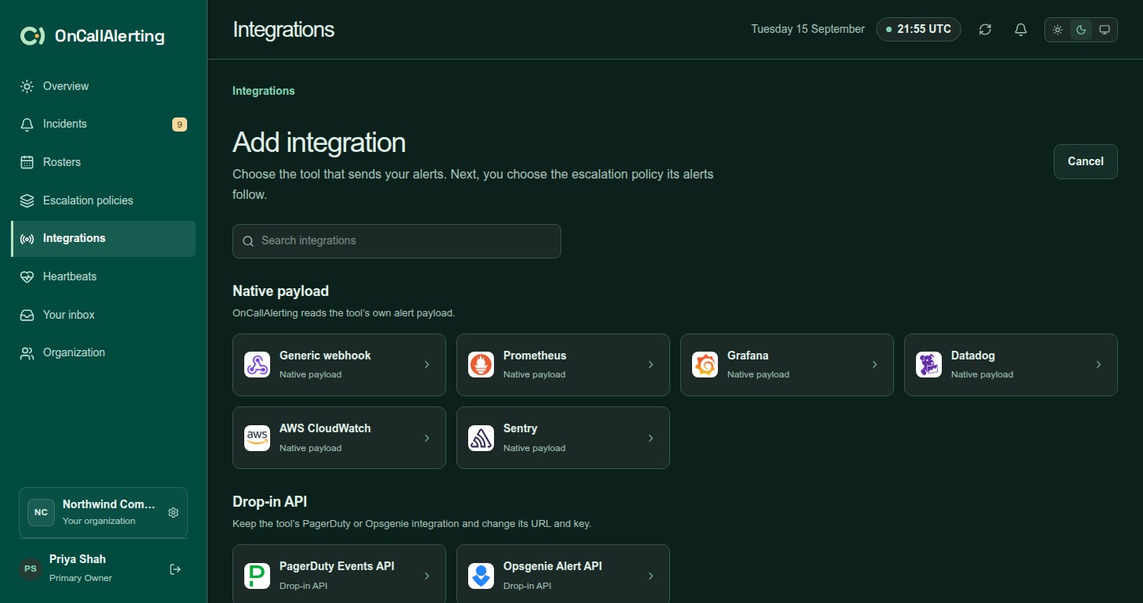Screen dimensions: 1143x603
Task: Open Northwind organization card
Action: (103, 513)
